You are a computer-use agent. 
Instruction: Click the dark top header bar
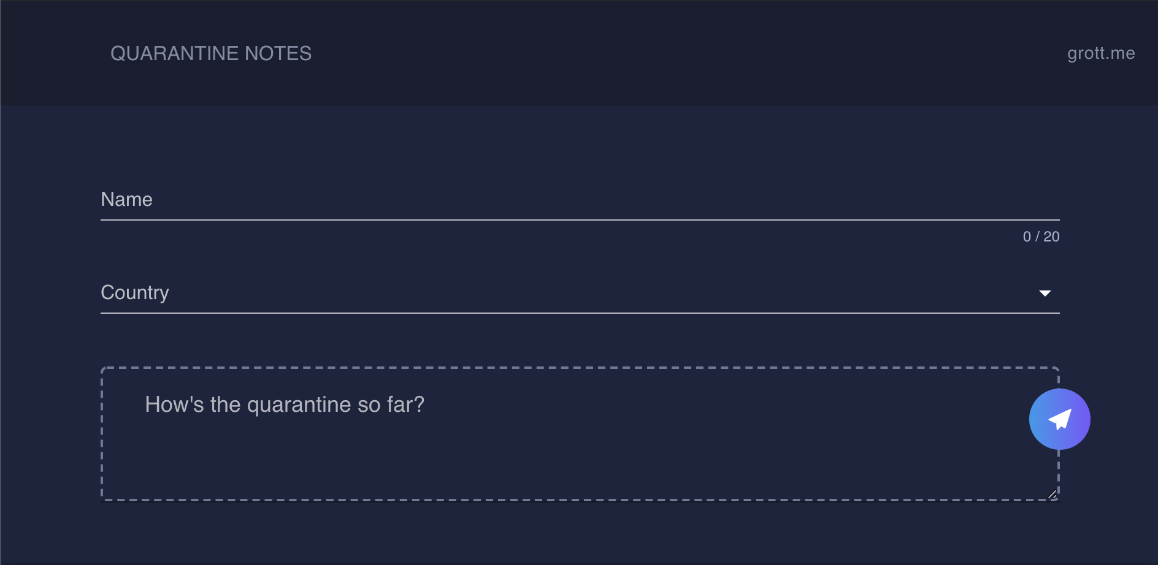click(x=579, y=53)
